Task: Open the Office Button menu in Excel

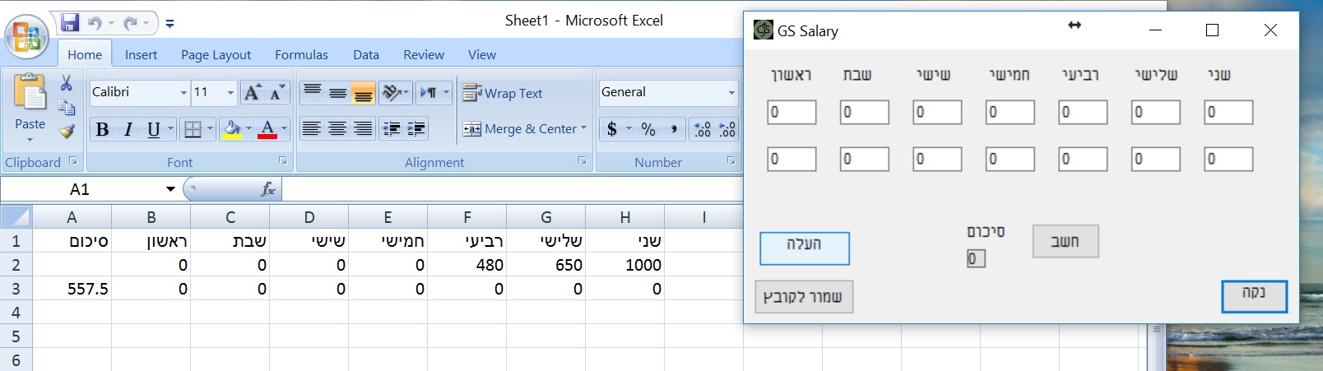Action: pyautogui.click(x=27, y=37)
